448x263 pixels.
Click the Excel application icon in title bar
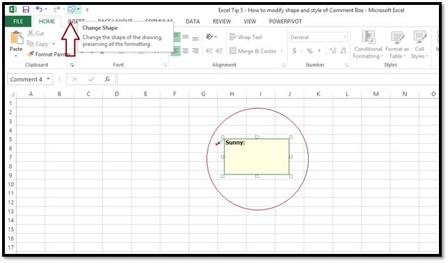point(13,10)
